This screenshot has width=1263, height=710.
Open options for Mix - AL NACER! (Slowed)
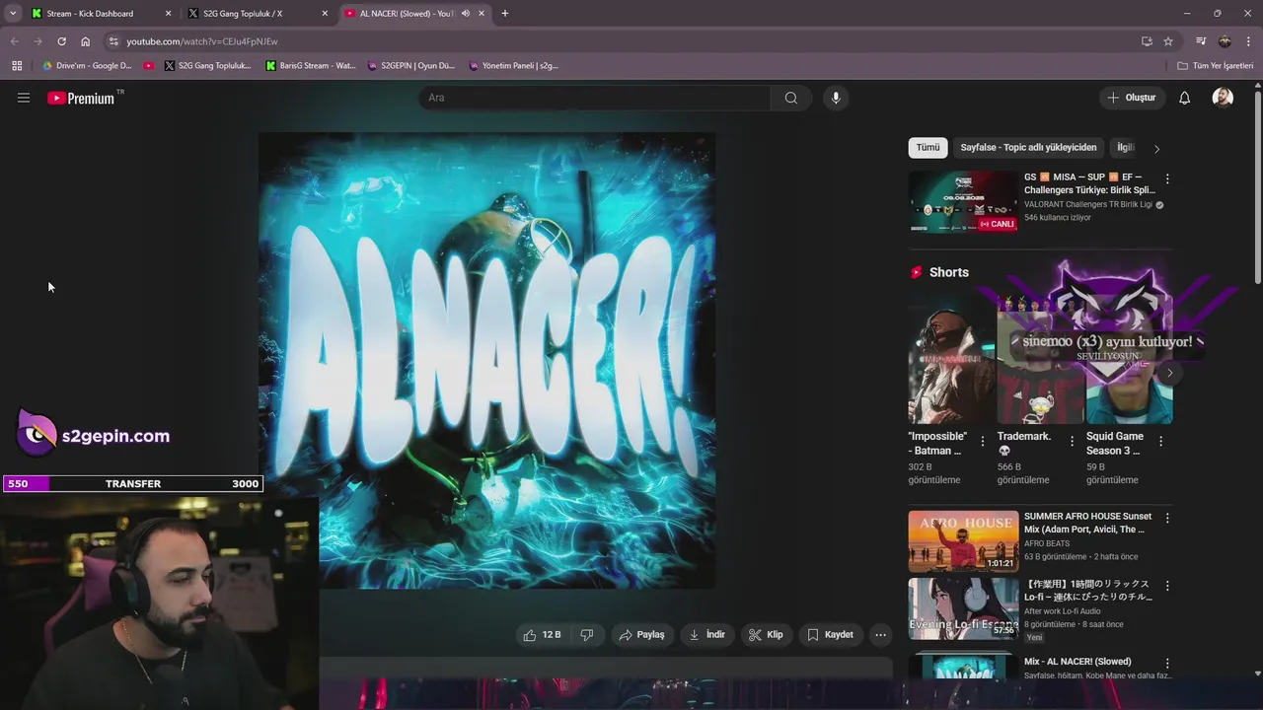[x=1167, y=664]
